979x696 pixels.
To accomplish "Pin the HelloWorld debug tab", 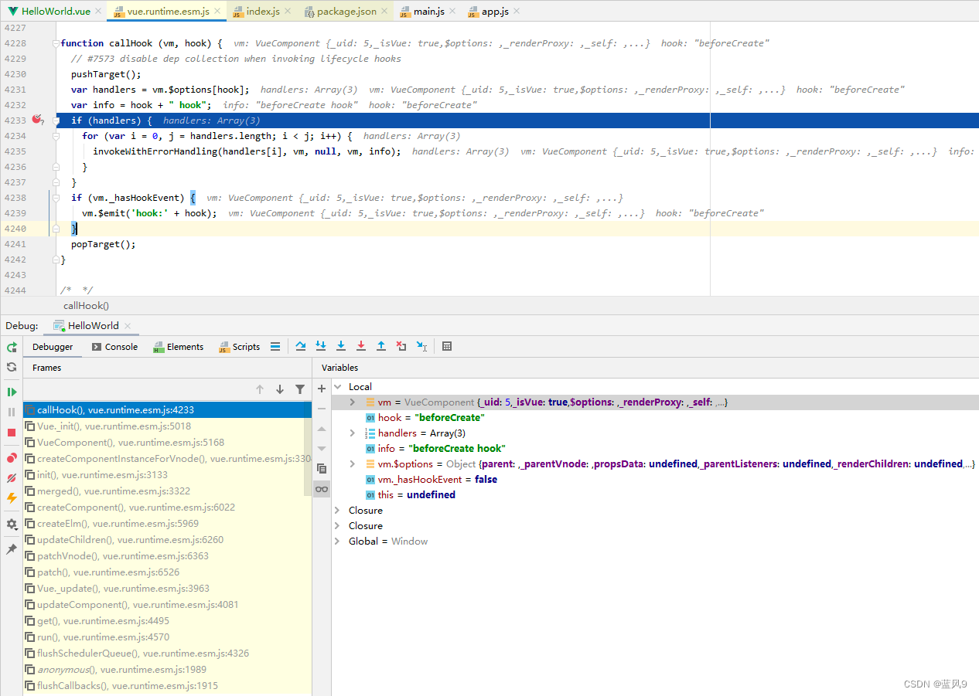I will point(11,549).
